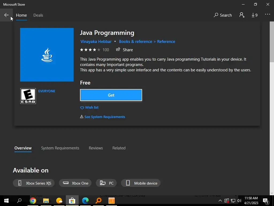The image size is (274, 206).
Task: Open the Reviews tab
Action: coord(96,148)
